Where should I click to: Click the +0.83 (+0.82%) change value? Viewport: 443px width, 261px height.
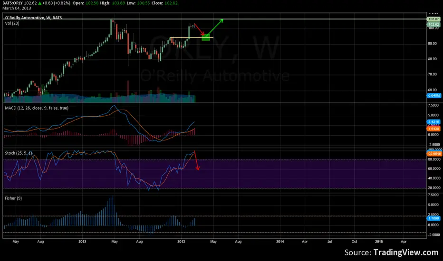click(x=56, y=3)
